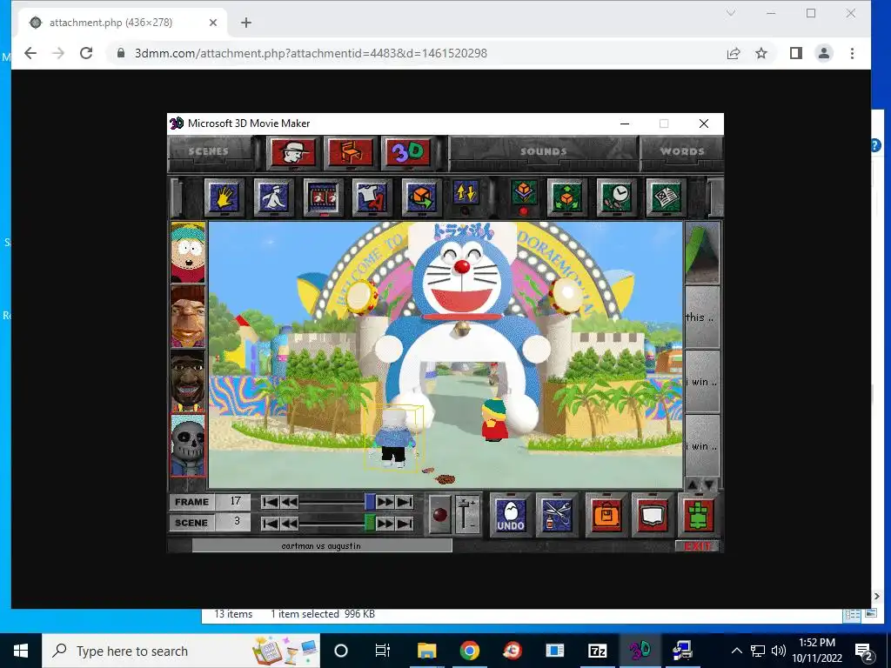Select the film frames tool icon
Viewport: 891px width, 668px height.
[323, 197]
